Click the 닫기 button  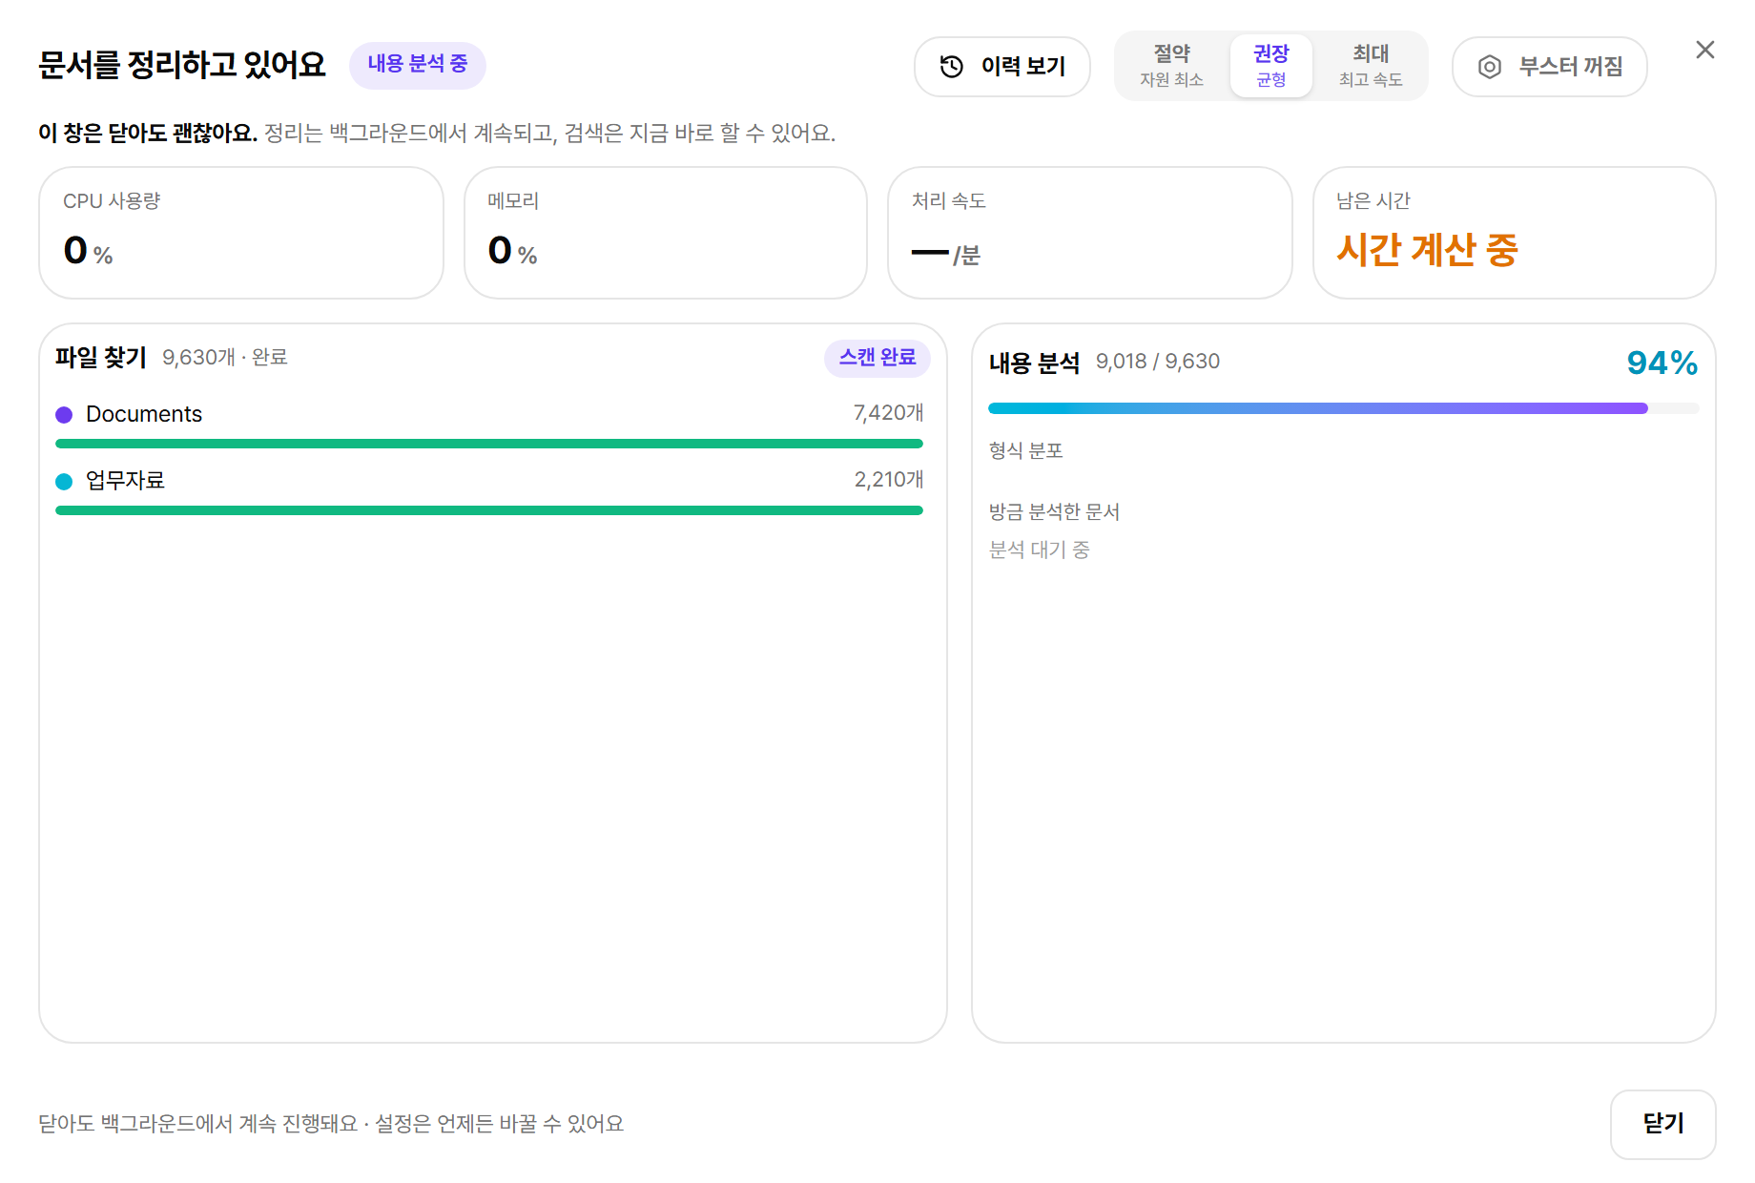(x=1662, y=1124)
